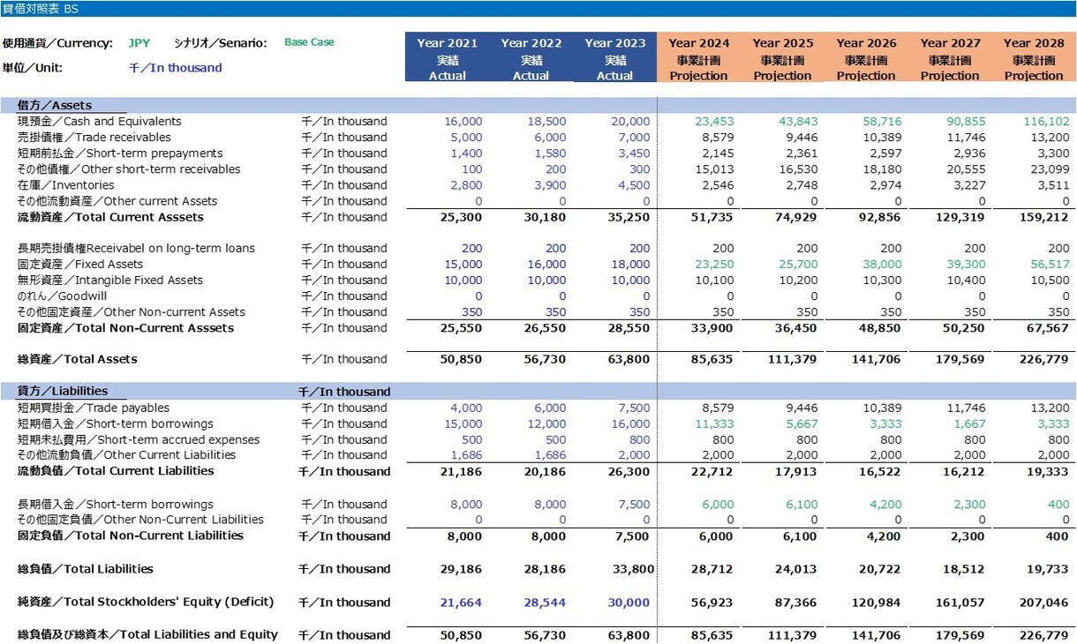Viewport: 1077px width, 644px height.
Task: Select Total Stockholders' Equity 2027 value 161,057
Action: 962,602
